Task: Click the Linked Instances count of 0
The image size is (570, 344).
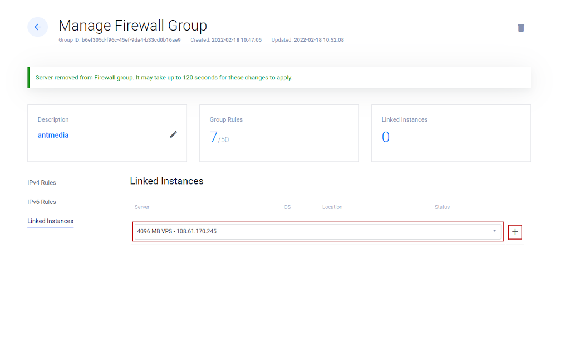Action: pos(385,137)
